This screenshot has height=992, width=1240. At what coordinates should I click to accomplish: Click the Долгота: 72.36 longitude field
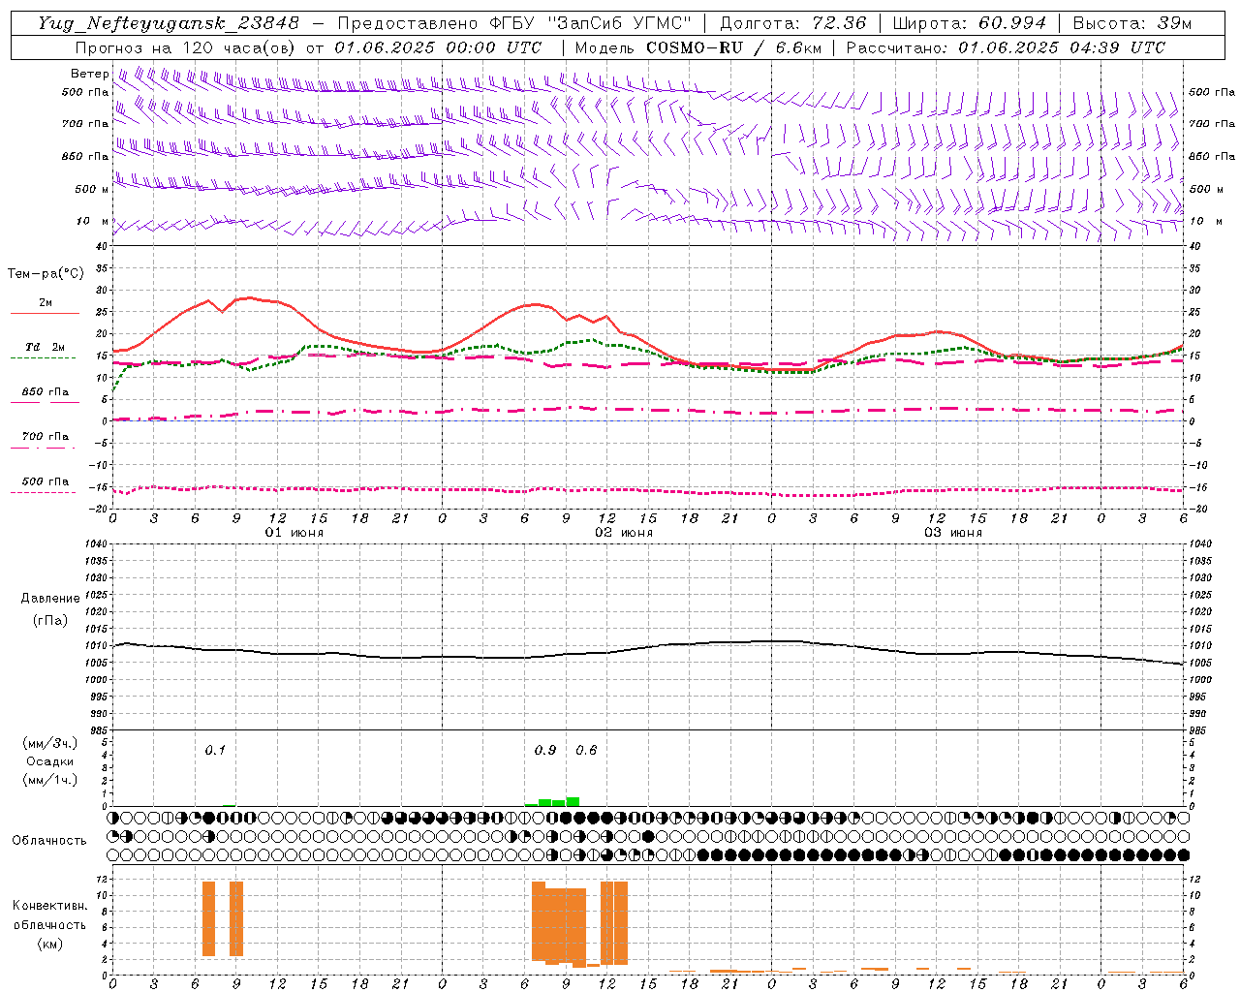pos(792,23)
